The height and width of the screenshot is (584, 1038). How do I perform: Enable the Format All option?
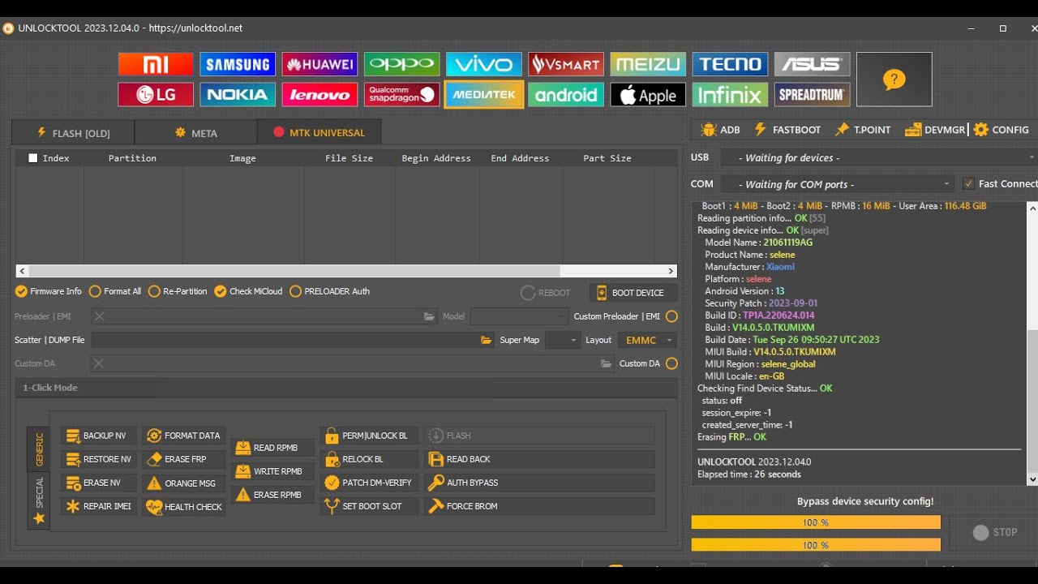(115, 291)
